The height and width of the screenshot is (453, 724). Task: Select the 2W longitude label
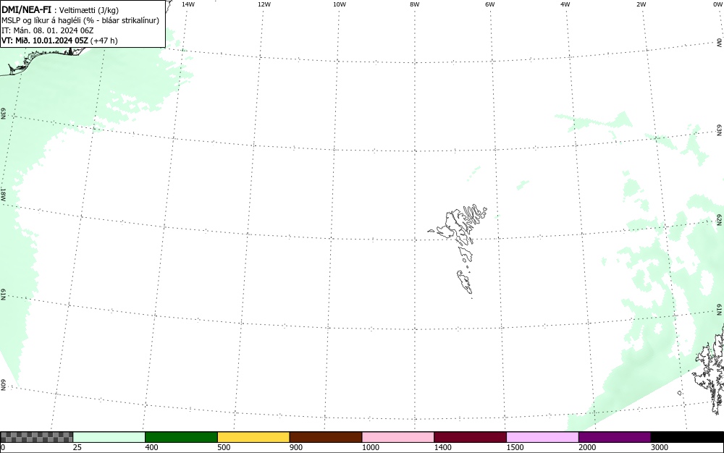(x=641, y=4)
